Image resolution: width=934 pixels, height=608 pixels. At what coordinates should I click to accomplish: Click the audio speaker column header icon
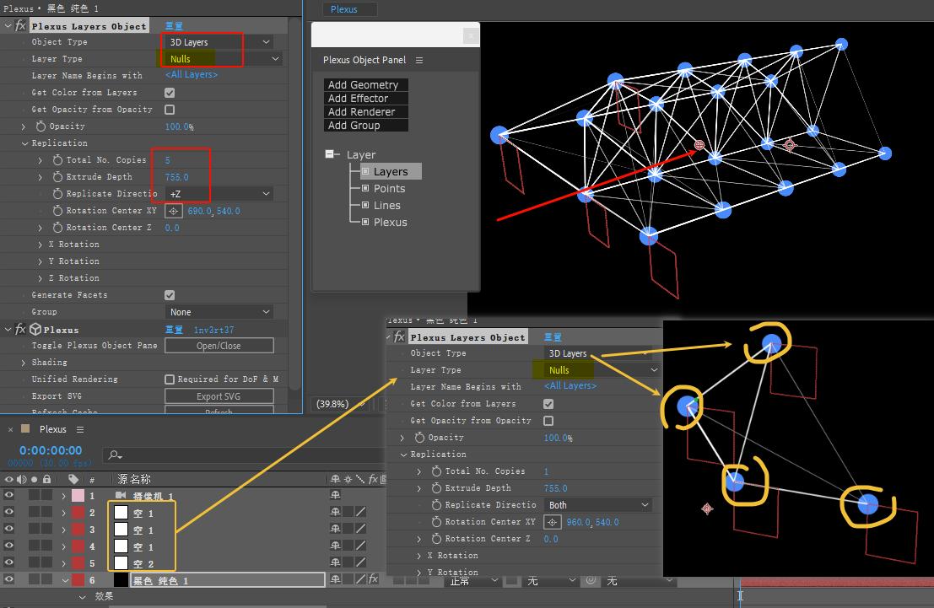pyautogui.click(x=22, y=479)
